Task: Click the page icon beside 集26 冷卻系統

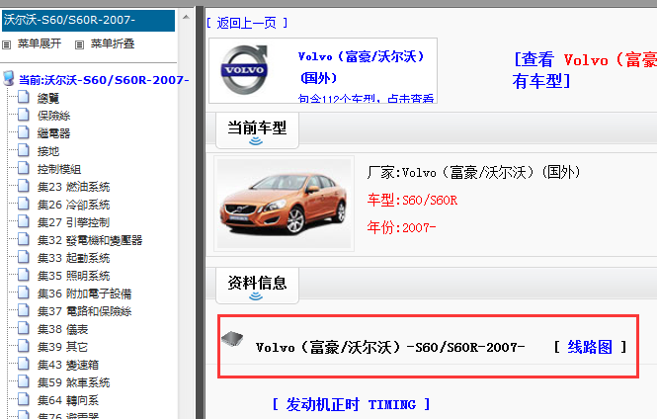Action: 24,204
